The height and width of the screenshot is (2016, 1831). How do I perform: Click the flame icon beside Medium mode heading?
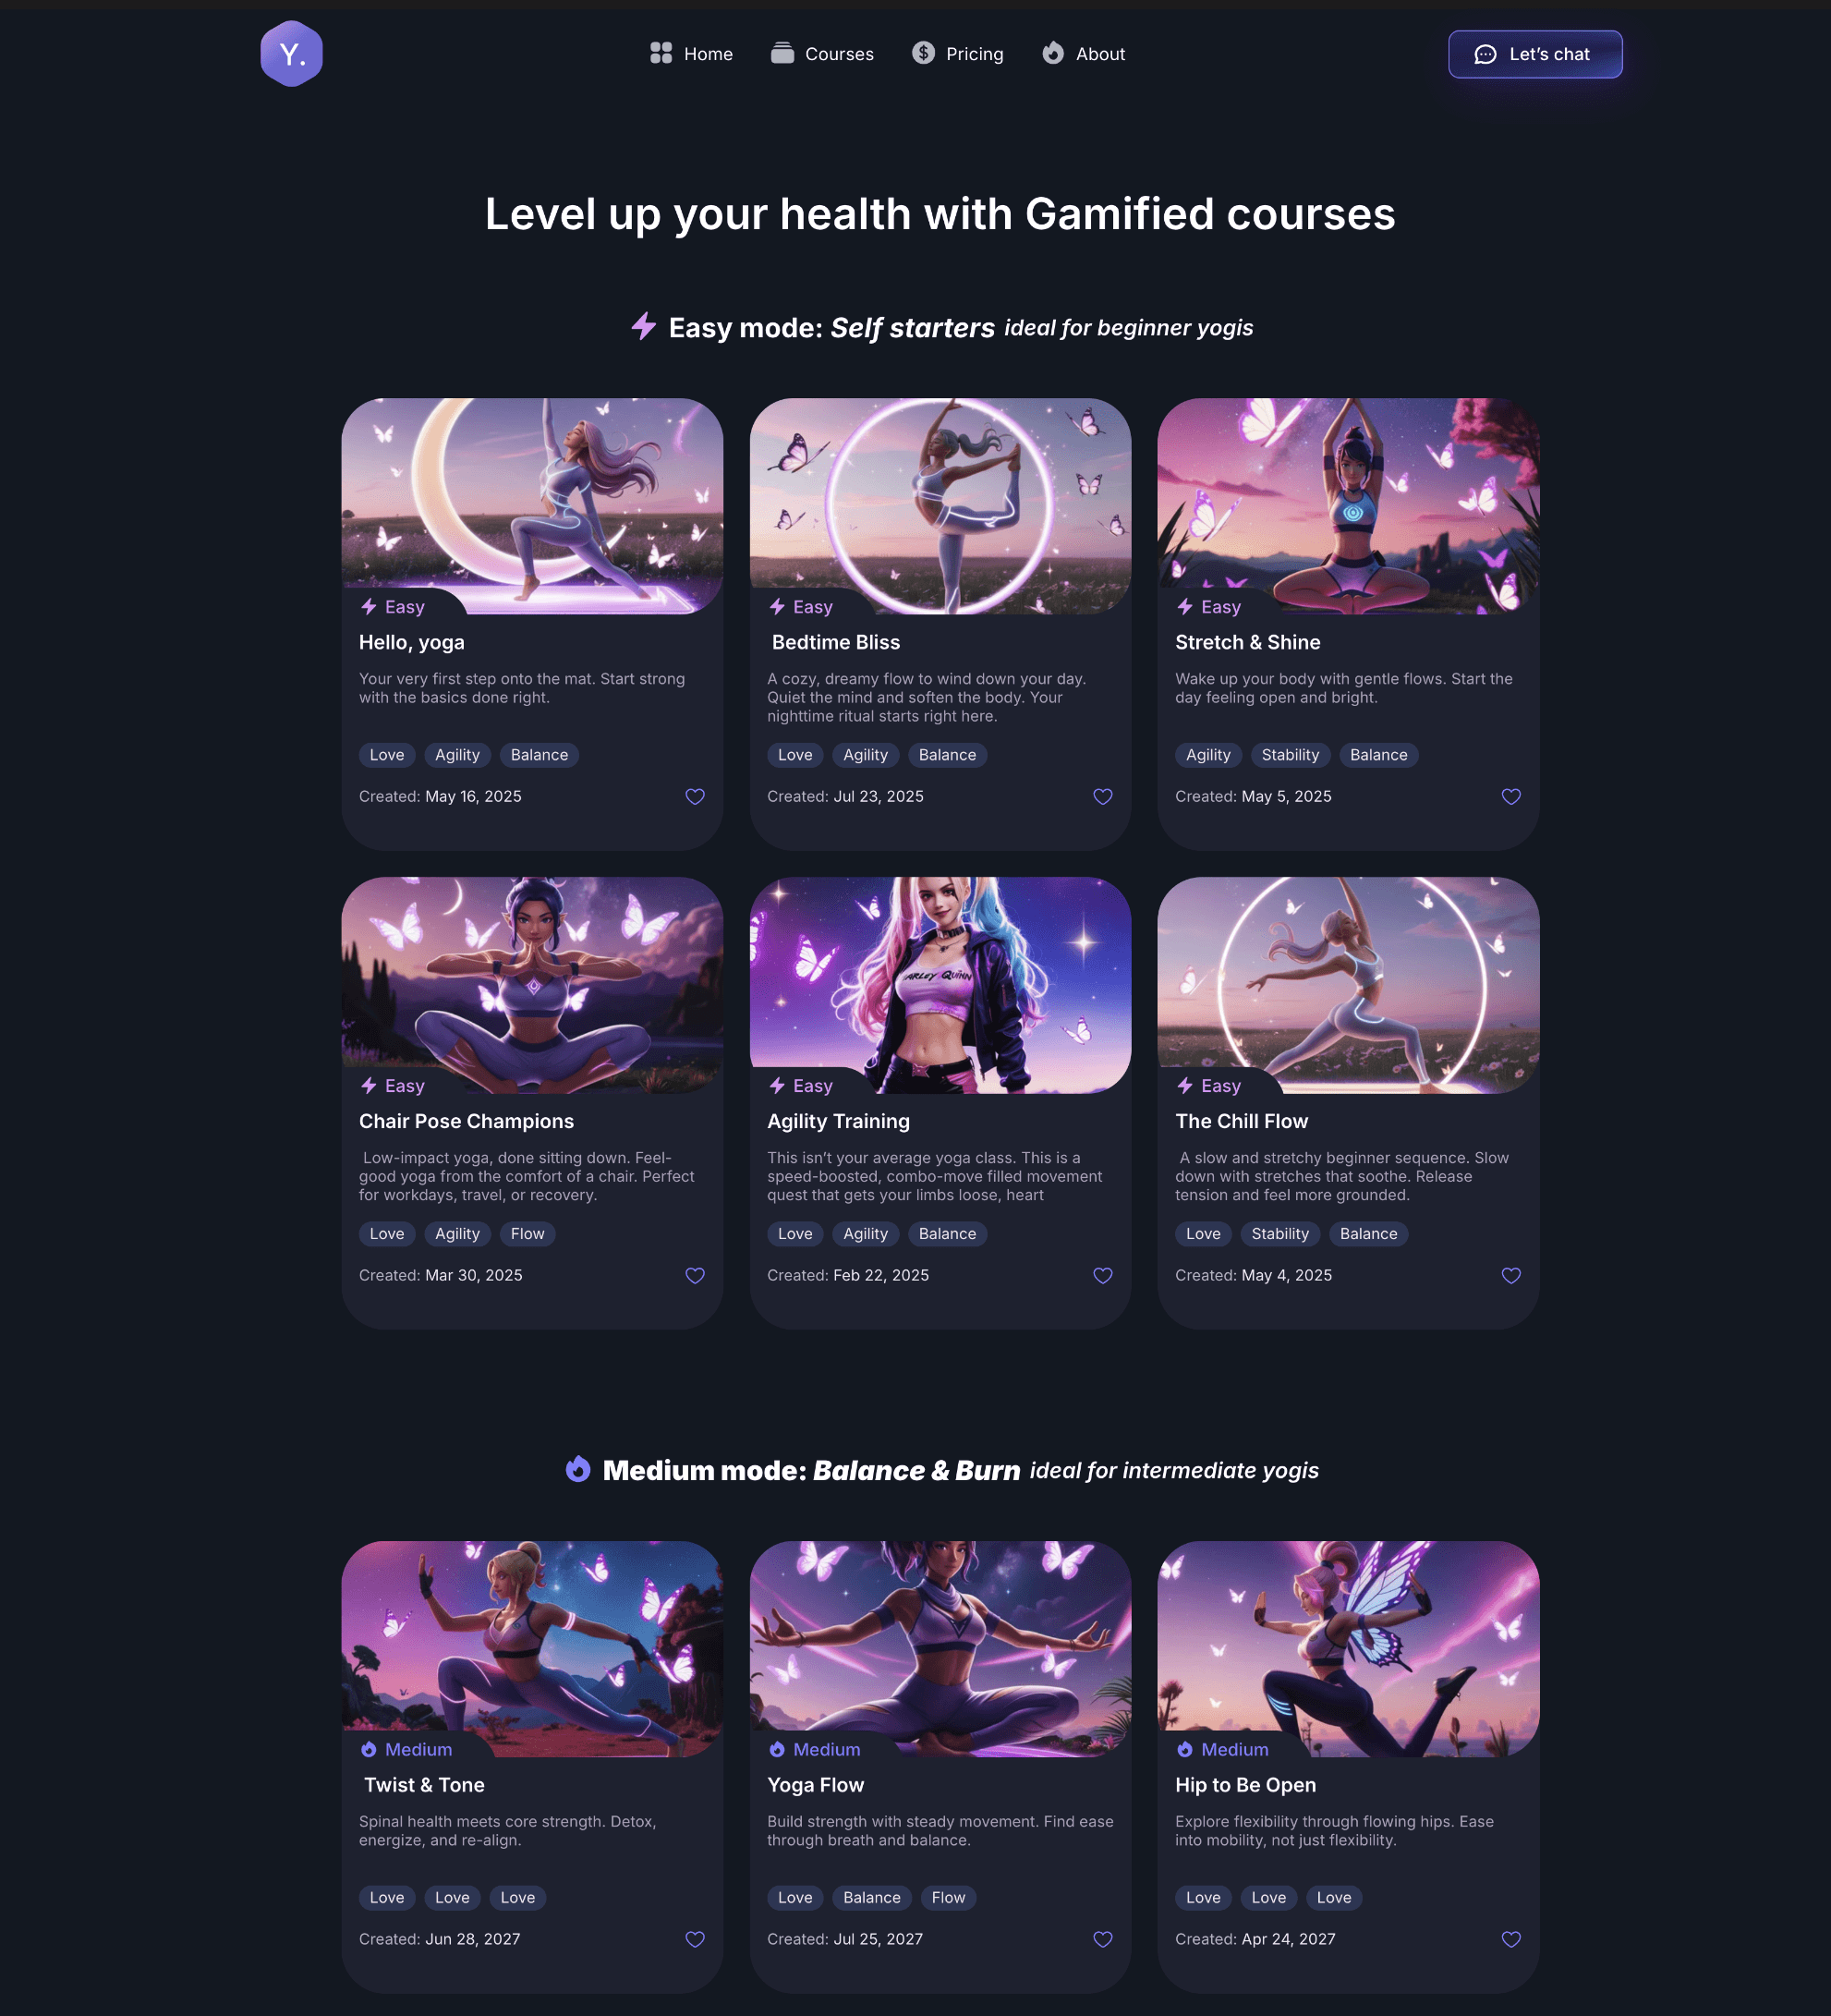pyautogui.click(x=578, y=1469)
